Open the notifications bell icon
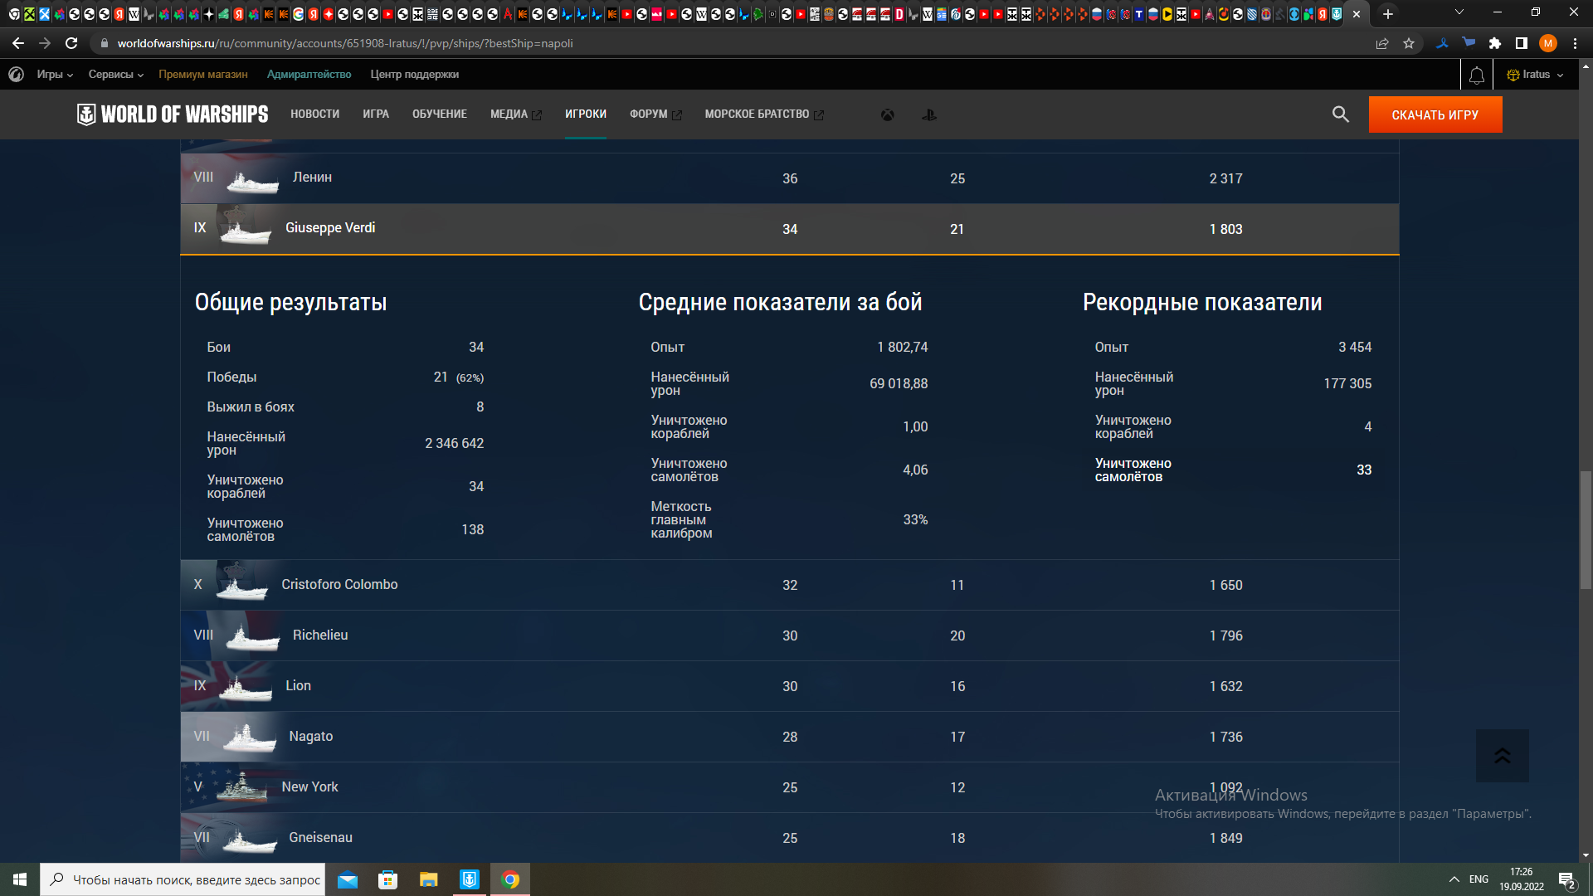This screenshot has width=1593, height=896. click(1477, 75)
